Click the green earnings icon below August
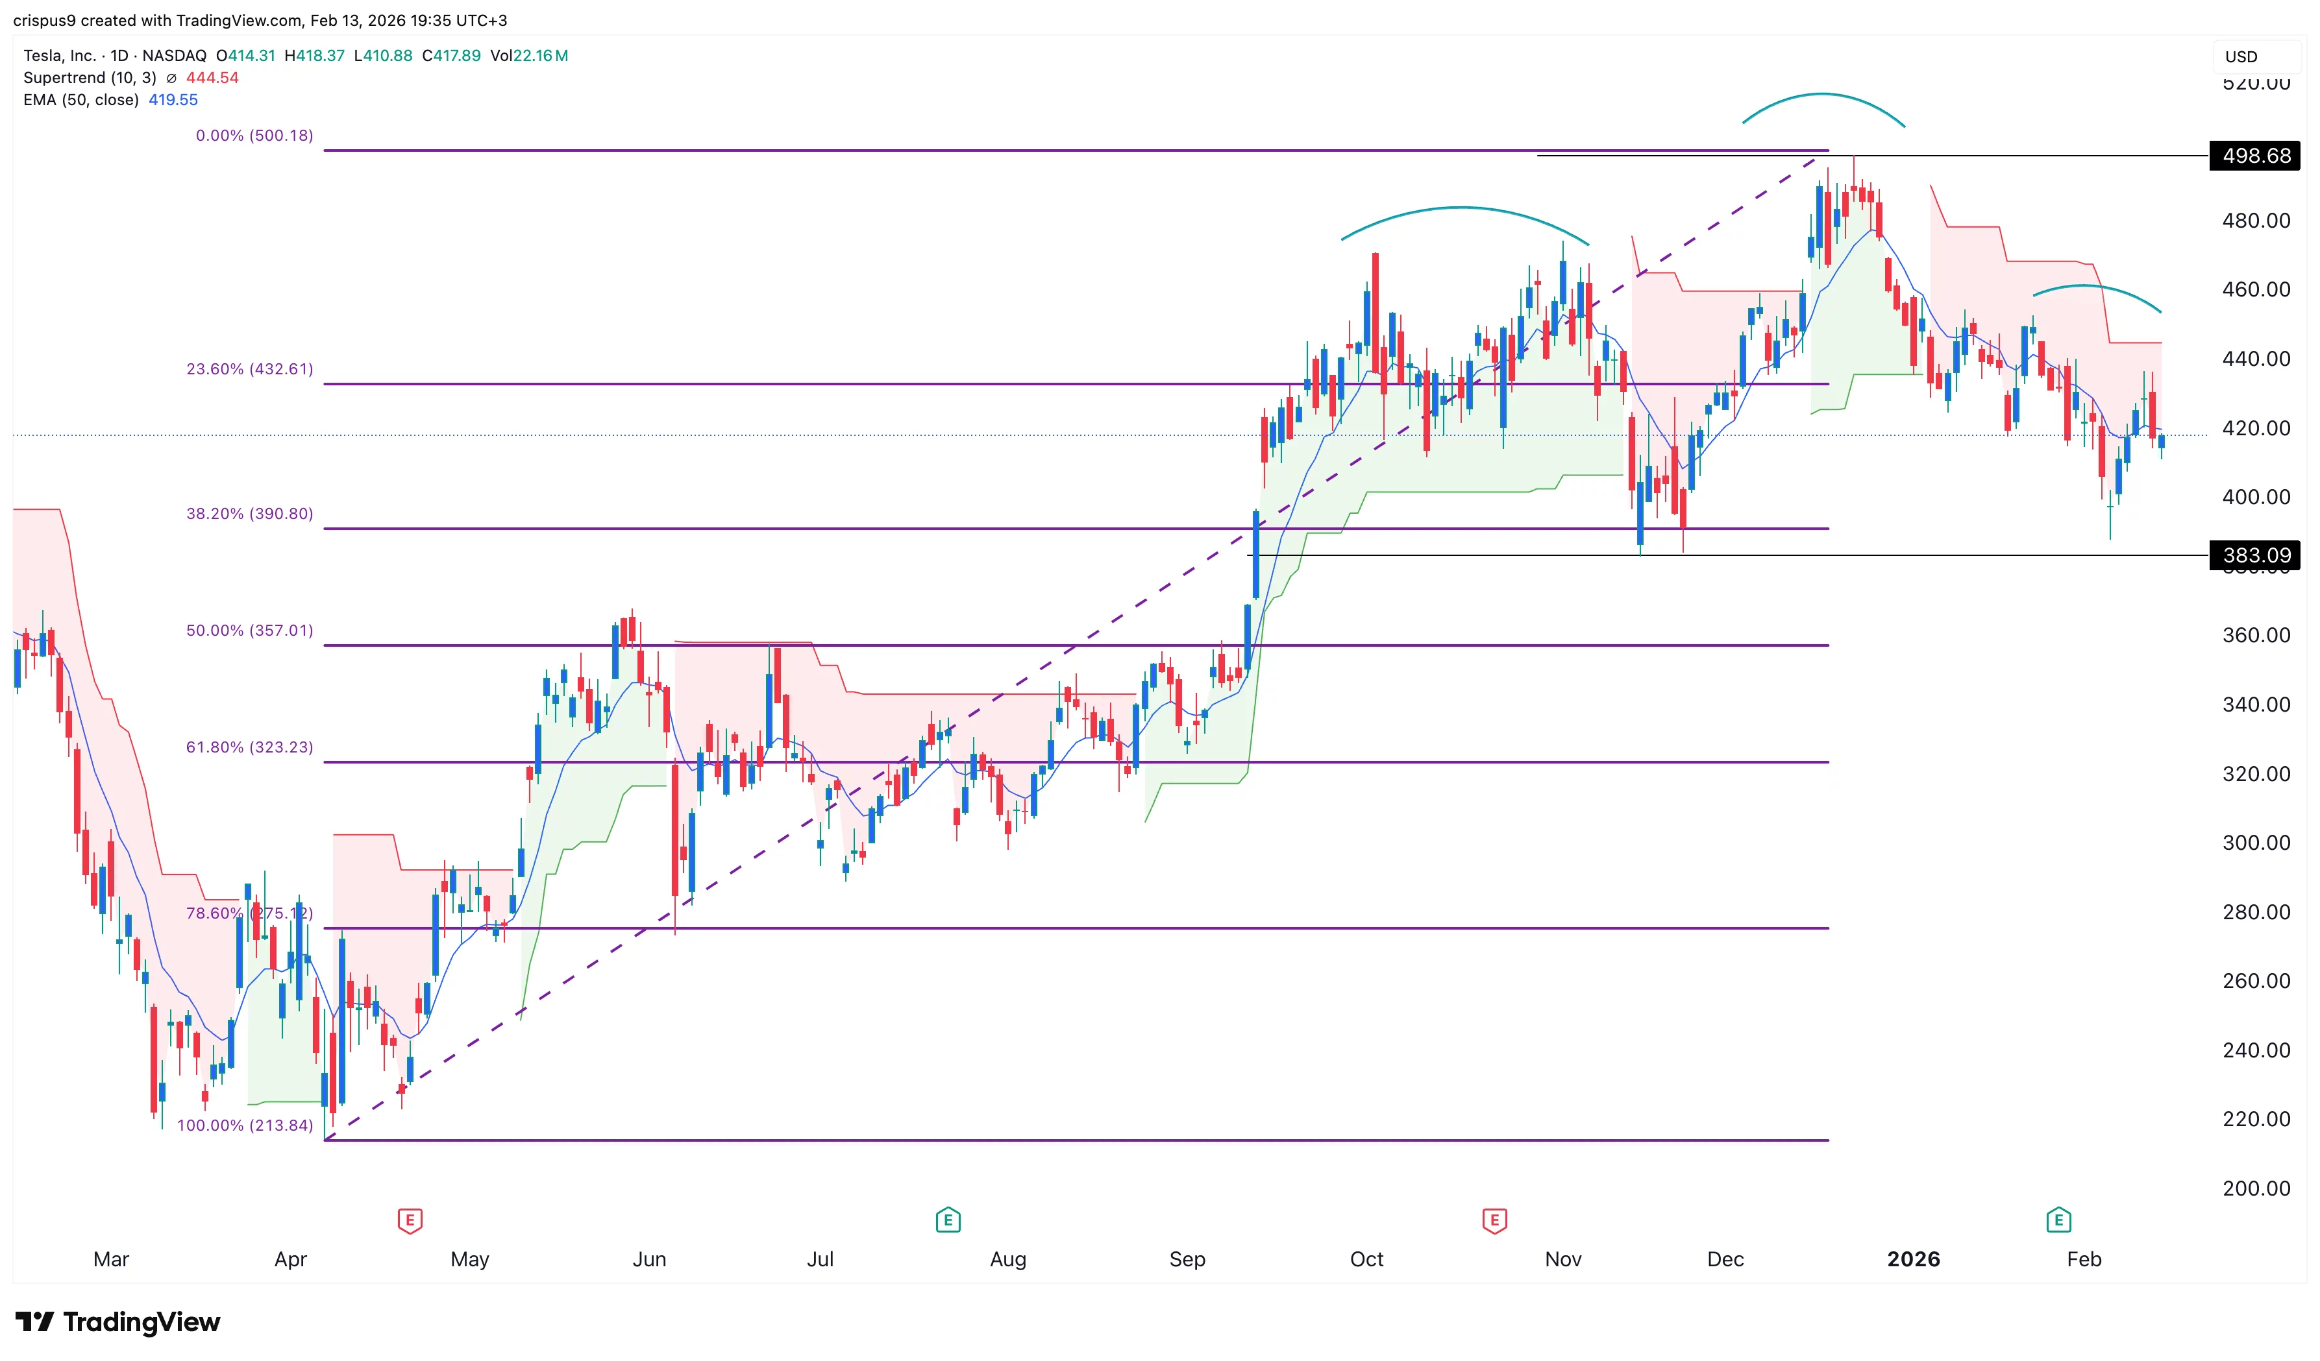The image size is (2320, 1361). click(948, 1220)
